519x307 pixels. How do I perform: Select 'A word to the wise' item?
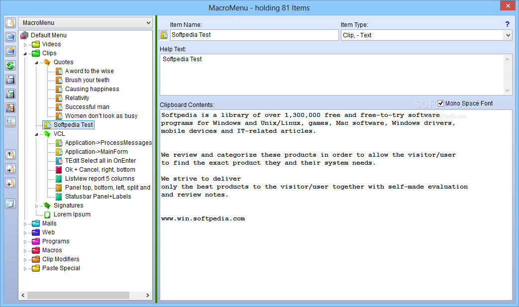pyautogui.click(x=90, y=71)
